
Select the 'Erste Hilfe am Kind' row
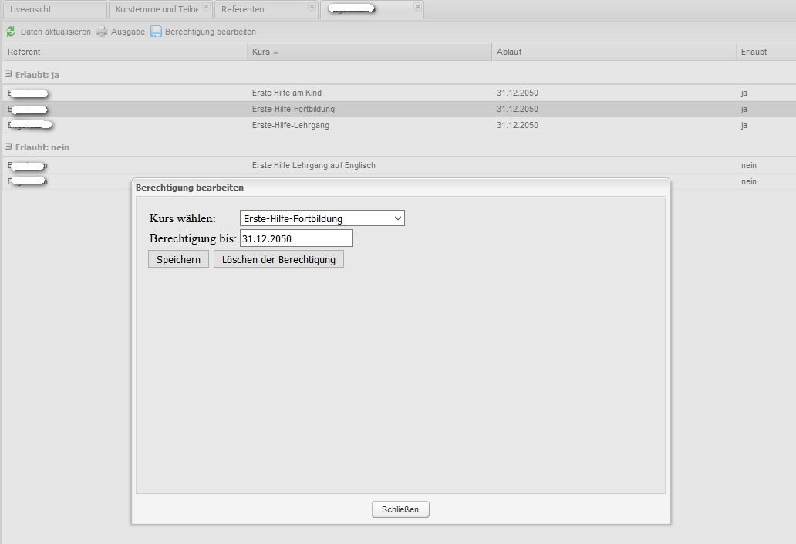pos(287,93)
